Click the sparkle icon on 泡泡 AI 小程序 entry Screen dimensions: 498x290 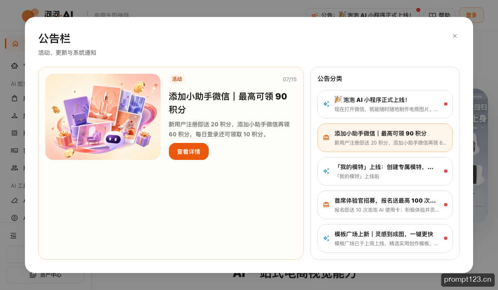326,104
